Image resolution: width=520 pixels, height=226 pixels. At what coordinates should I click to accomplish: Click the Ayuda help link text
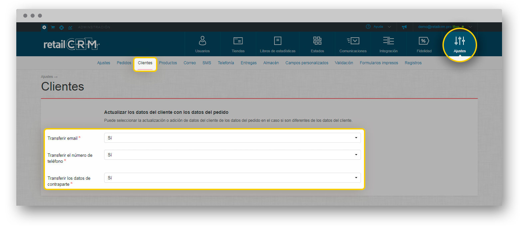coord(378,27)
